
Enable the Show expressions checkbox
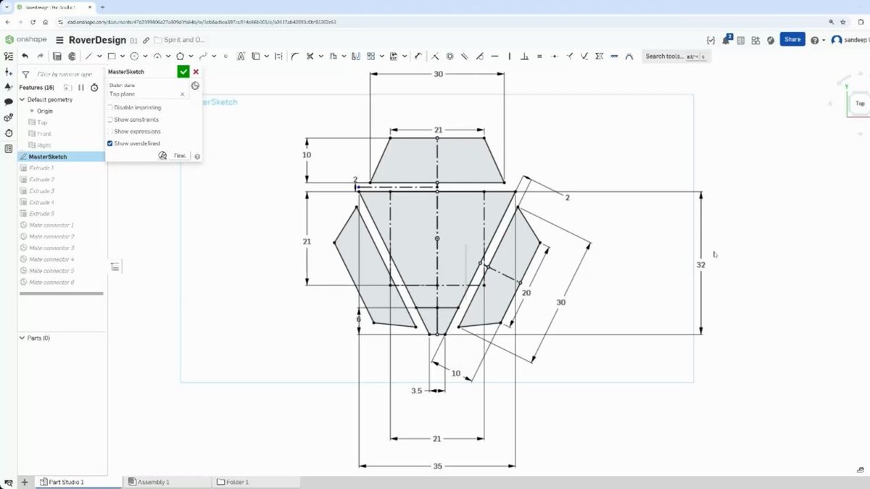110,131
